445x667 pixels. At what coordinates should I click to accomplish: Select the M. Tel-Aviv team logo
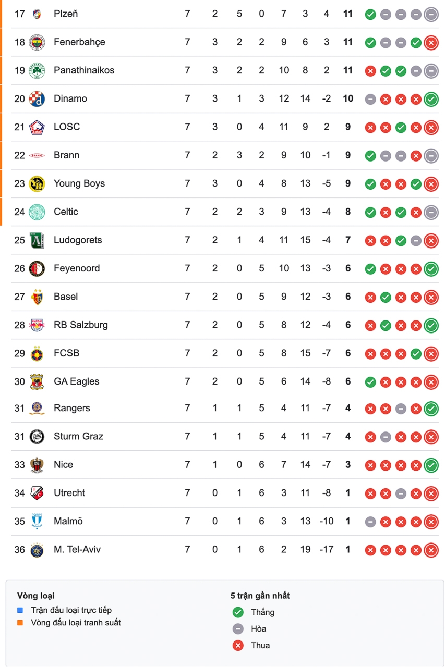click(x=37, y=550)
